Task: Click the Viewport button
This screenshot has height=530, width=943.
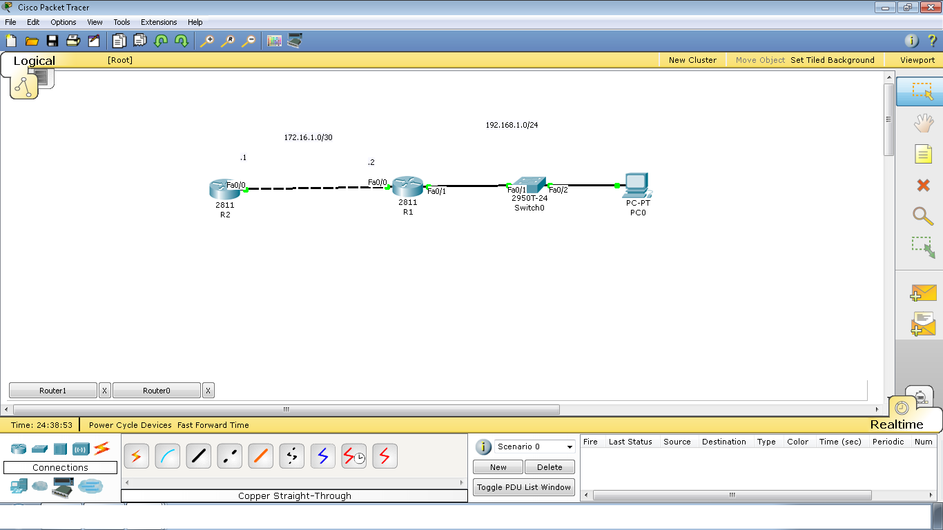Action: pyautogui.click(x=917, y=60)
